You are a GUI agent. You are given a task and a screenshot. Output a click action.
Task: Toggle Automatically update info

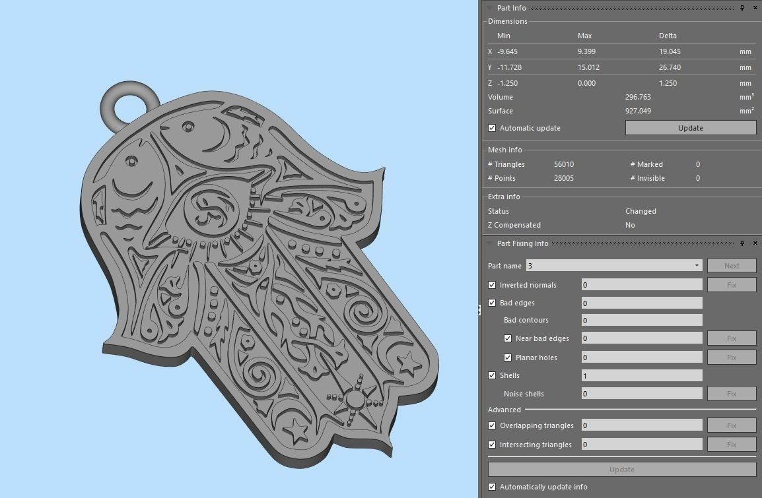pos(492,487)
